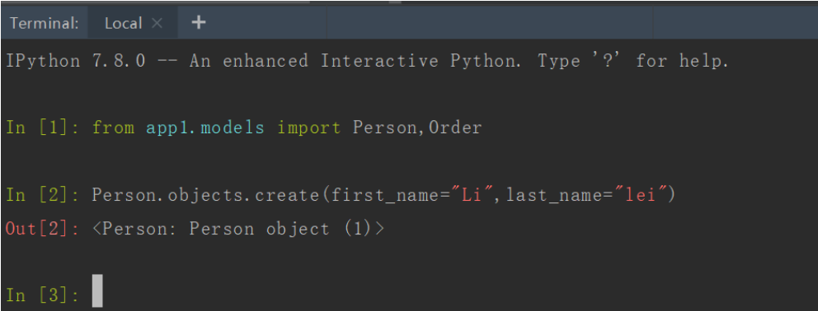Close the Local terminal tab

point(157,23)
